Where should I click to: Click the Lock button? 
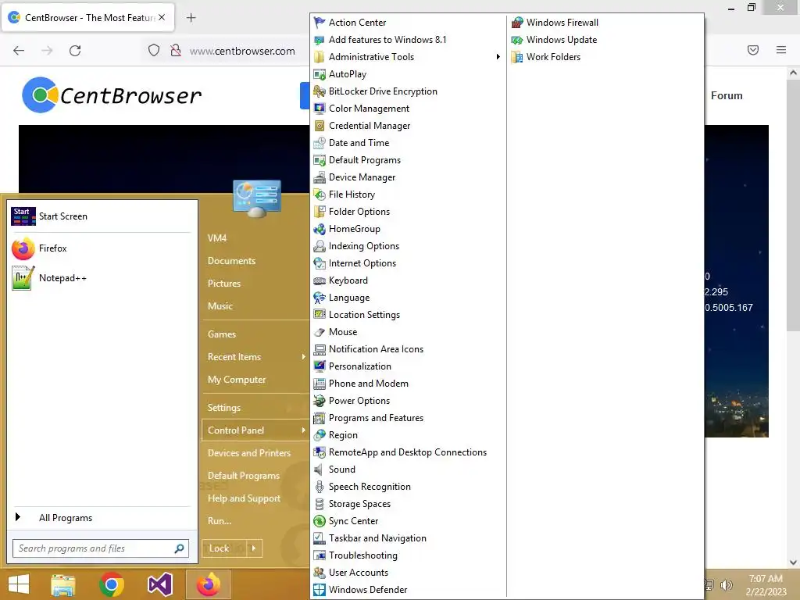pos(224,548)
